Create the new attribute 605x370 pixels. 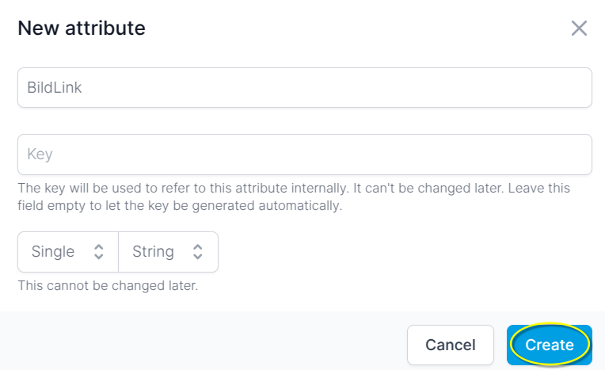coord(550,345)
